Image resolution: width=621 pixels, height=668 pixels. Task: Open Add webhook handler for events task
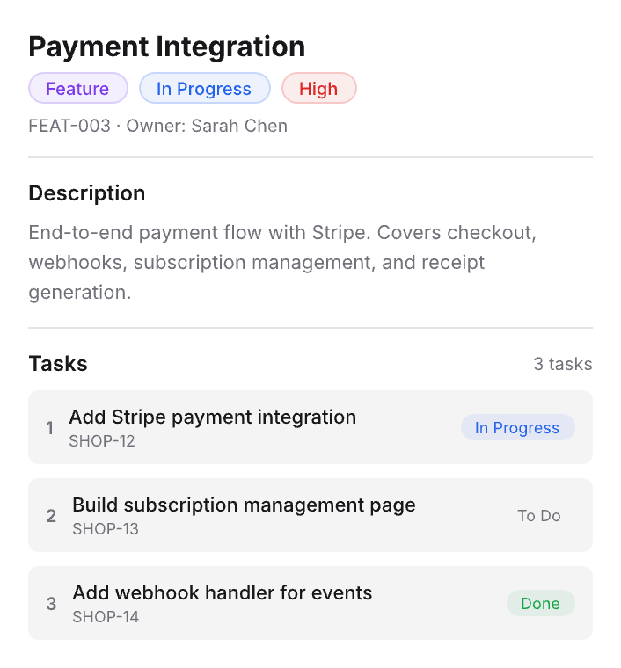pos(222,593)
